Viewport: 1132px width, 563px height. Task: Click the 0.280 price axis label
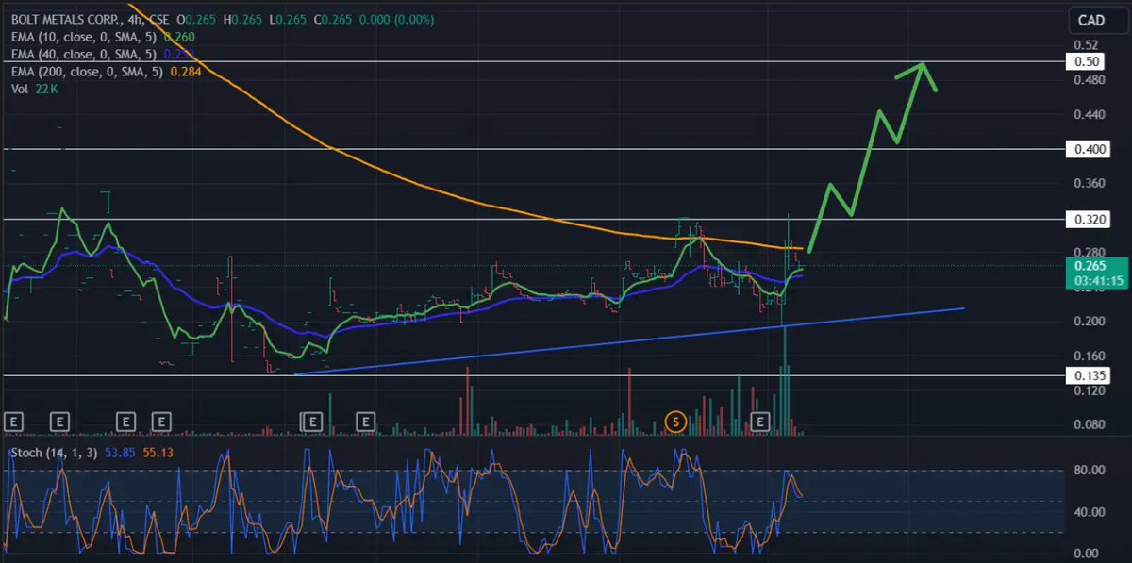click(x=1088, y=252)
